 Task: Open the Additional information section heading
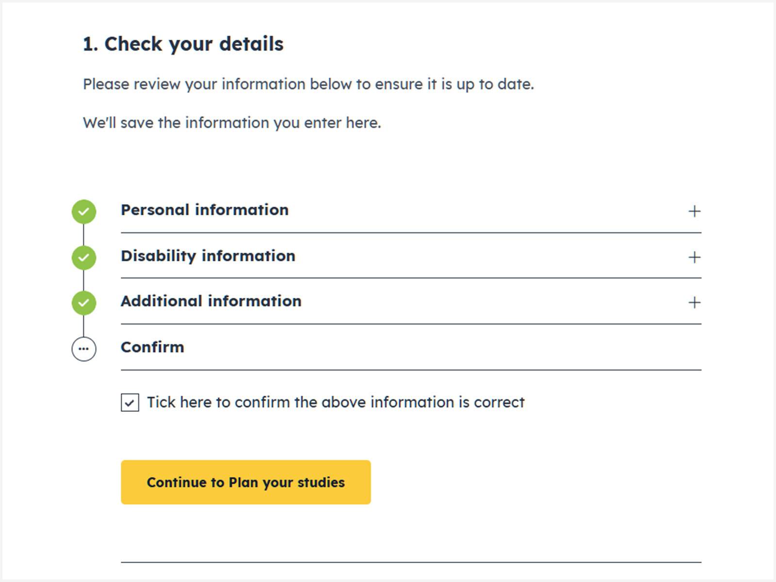pos(211,301)
